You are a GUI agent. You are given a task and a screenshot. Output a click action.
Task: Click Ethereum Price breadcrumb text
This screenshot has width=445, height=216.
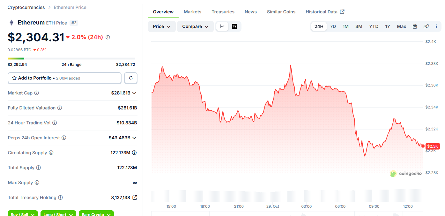tap(70, 7)
